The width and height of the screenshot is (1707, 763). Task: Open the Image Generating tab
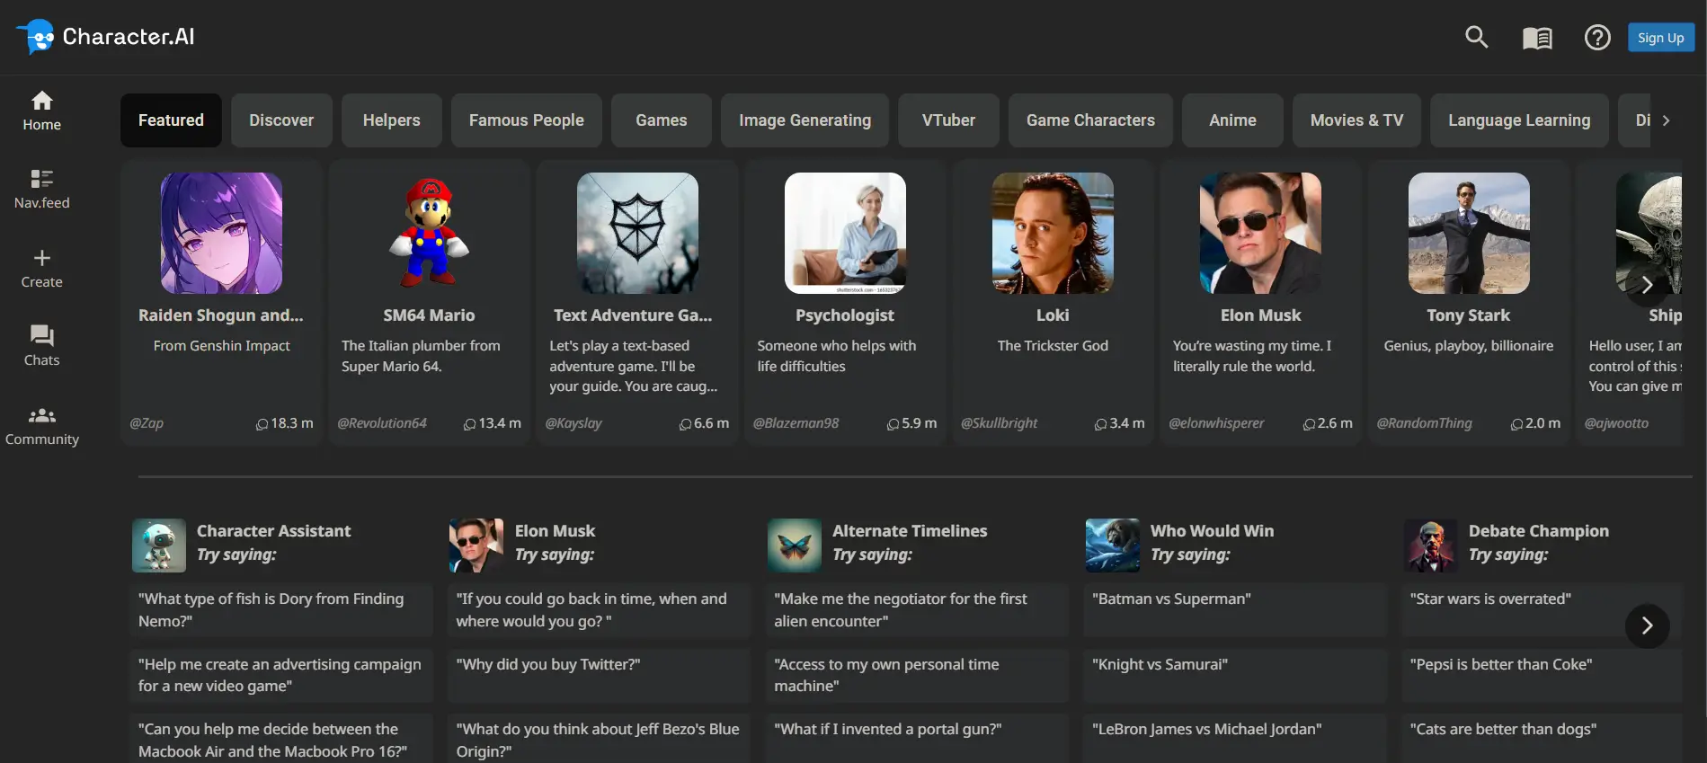[x=805, y=120]
